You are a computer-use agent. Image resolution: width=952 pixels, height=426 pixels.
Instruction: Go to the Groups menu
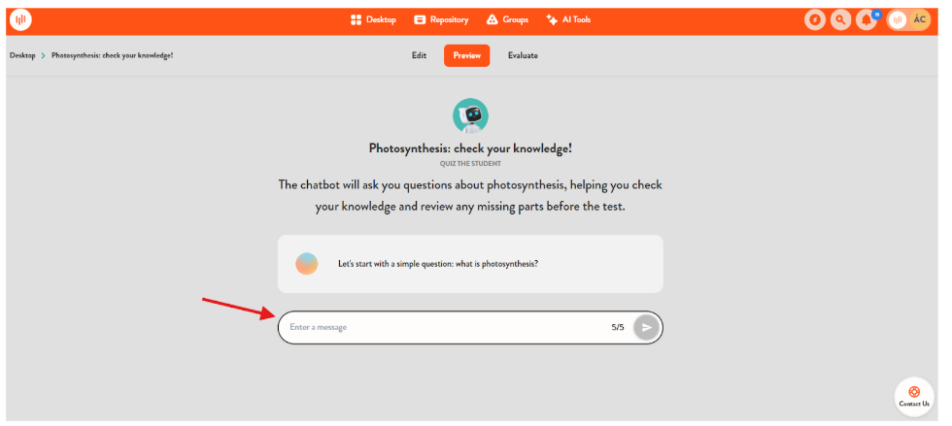(507, 19)
